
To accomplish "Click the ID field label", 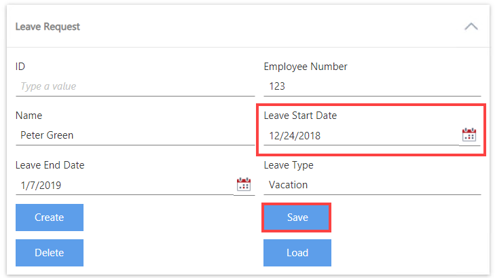I will pos(20,67).
